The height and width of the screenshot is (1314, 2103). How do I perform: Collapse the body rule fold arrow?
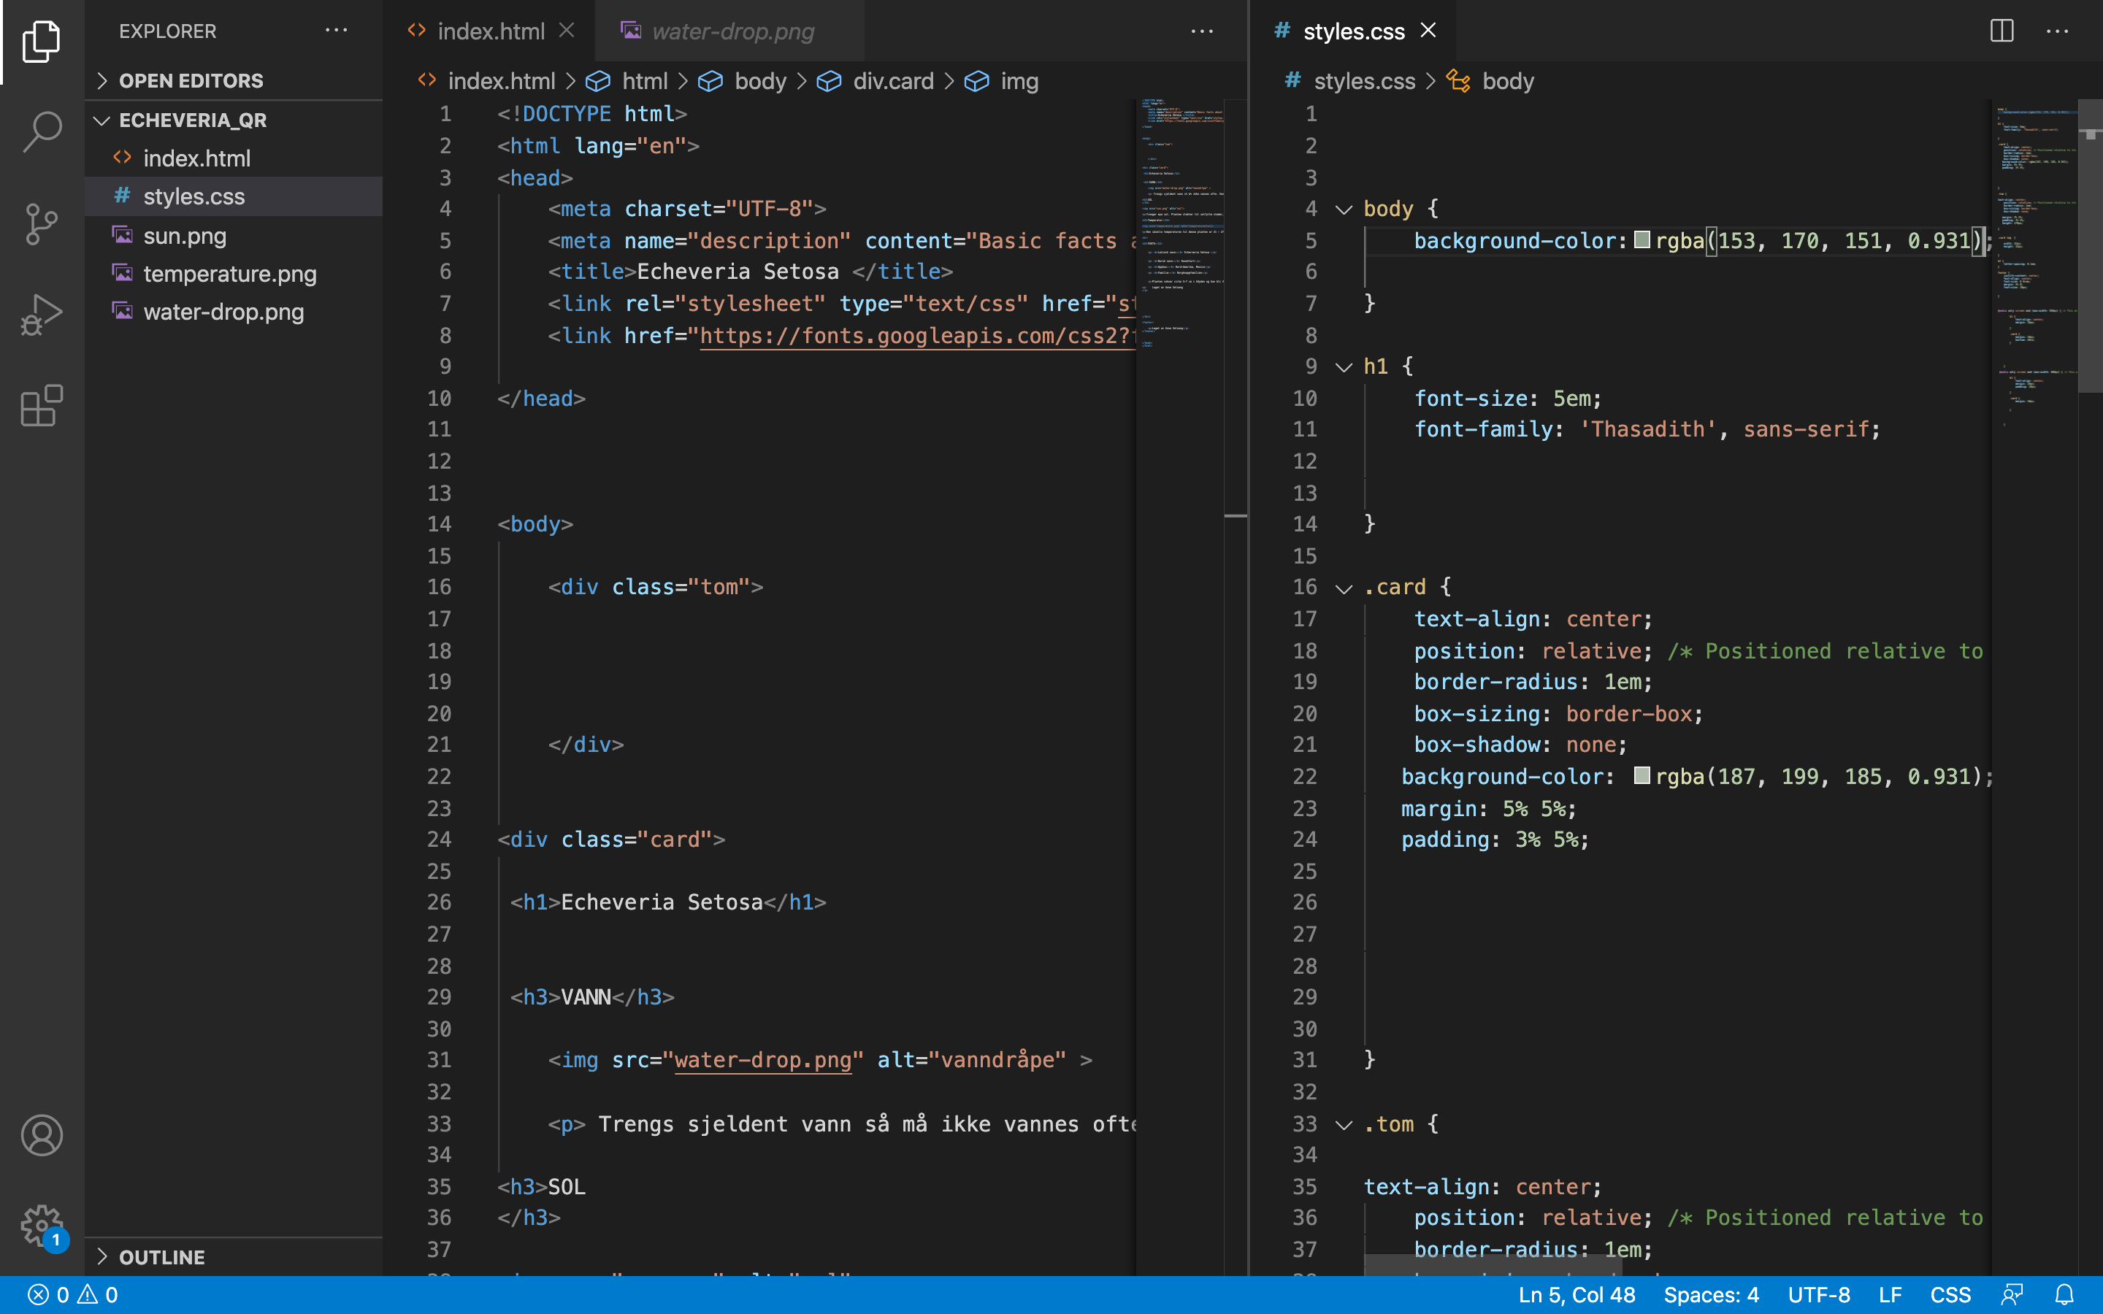click(1344, 210)
